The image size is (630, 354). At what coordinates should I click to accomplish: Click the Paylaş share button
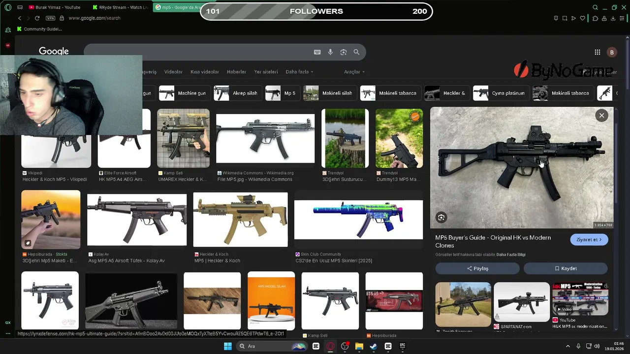click(477, 268)
